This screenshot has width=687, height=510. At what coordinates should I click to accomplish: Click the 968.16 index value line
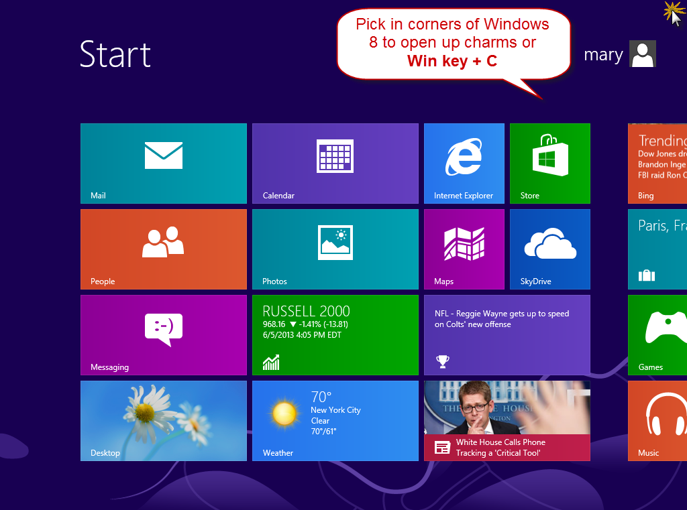(x=305, y=324)
